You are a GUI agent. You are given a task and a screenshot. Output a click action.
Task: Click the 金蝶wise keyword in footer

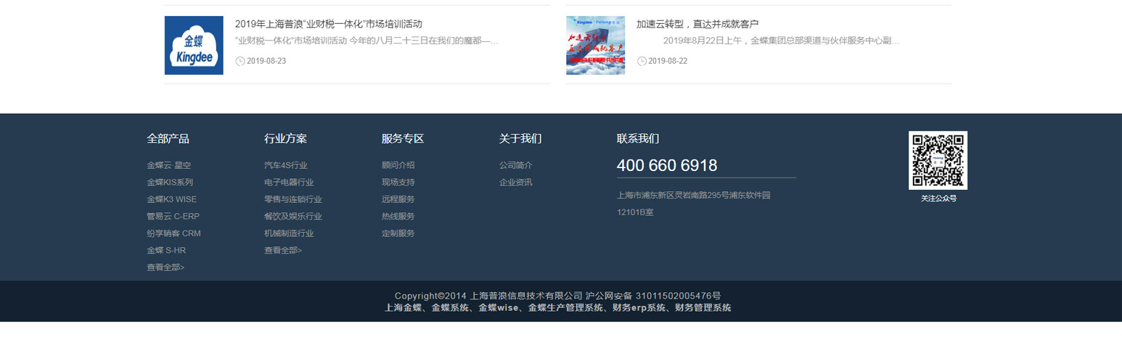(498, 307)
